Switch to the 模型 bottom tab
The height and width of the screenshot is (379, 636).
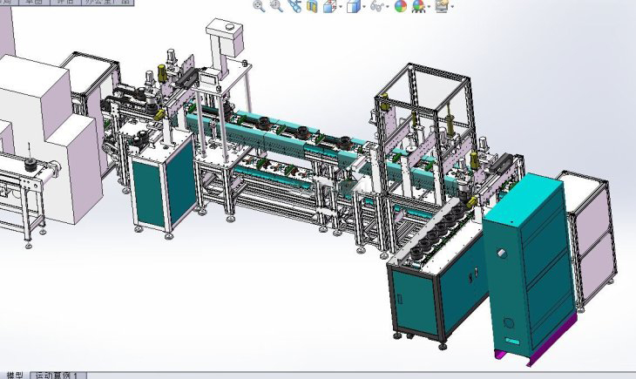click(14, 374)
